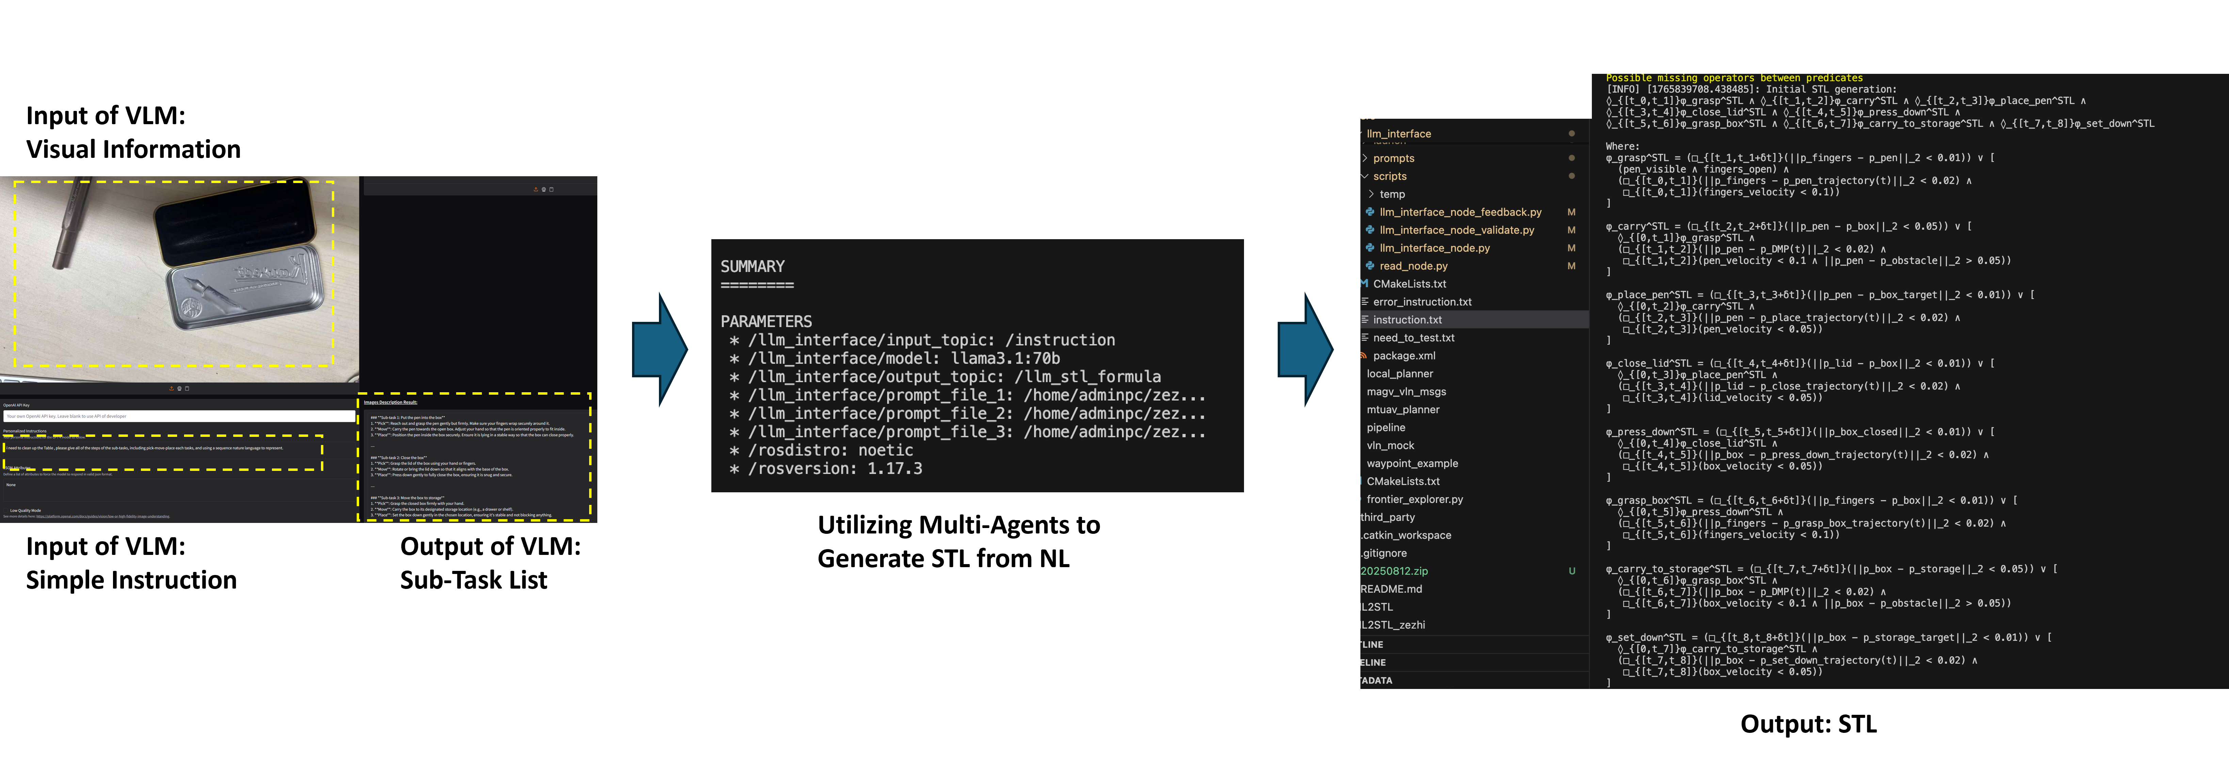Open the llm_interface_node_feedback.py Python file
This screenshot has width=2229, height=757.
tap(1460, 212)
